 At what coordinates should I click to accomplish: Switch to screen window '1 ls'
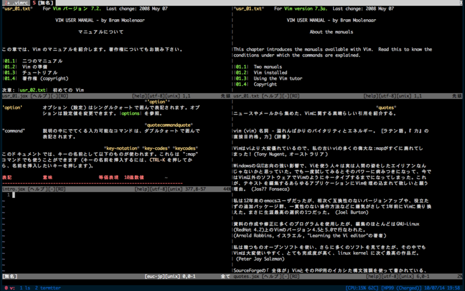pyautogui.click(x=25, y=288)
